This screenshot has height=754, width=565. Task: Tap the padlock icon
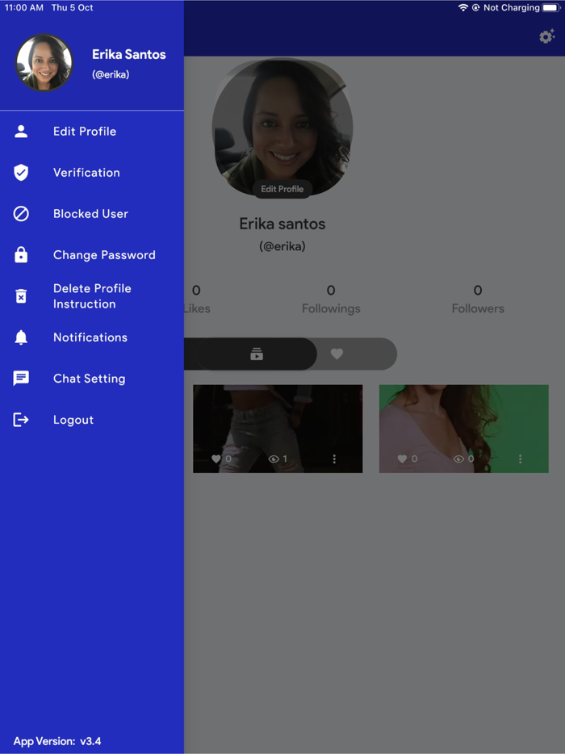pos(21,254)
